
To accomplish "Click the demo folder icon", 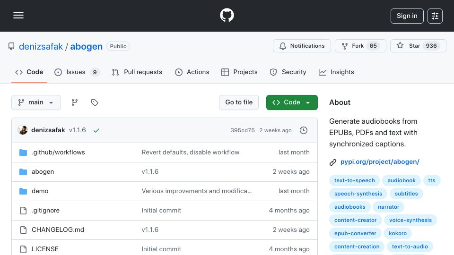I will [x=23, y=191].
